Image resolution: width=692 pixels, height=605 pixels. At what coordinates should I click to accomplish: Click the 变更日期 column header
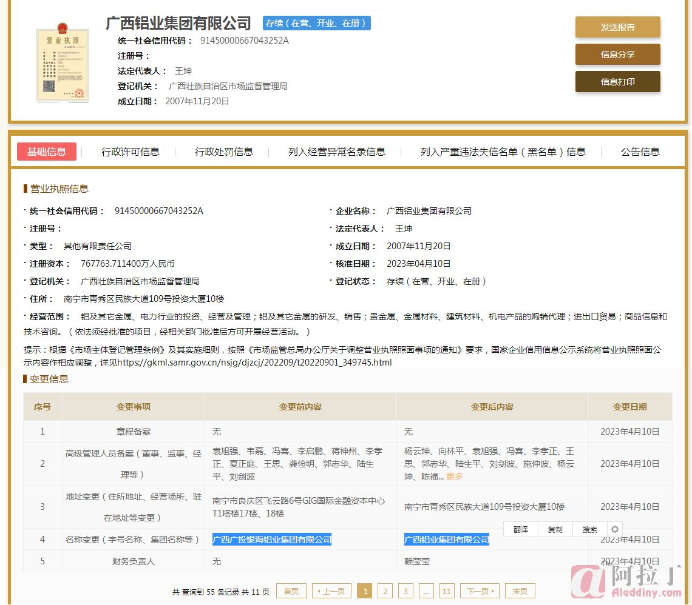click(629, 407)
